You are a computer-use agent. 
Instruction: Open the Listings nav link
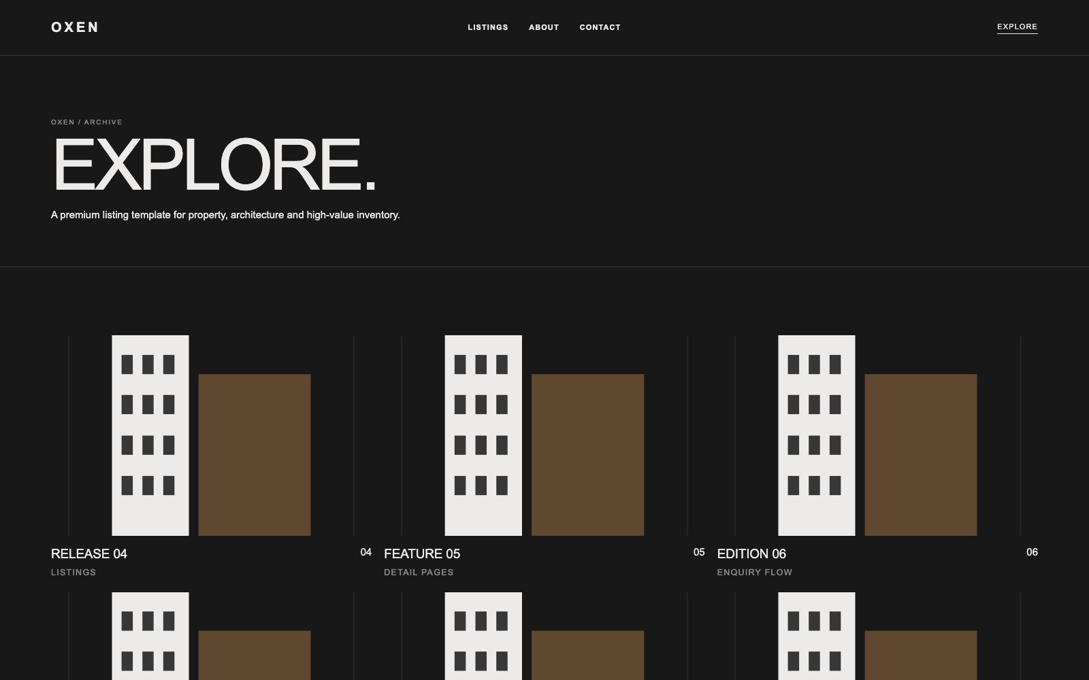[488, 27]
